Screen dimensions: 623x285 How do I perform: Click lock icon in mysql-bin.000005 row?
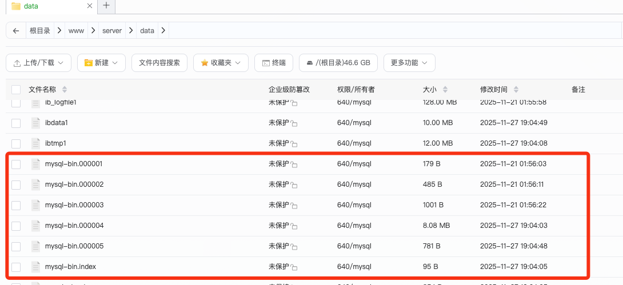click(x=294, y=247)
